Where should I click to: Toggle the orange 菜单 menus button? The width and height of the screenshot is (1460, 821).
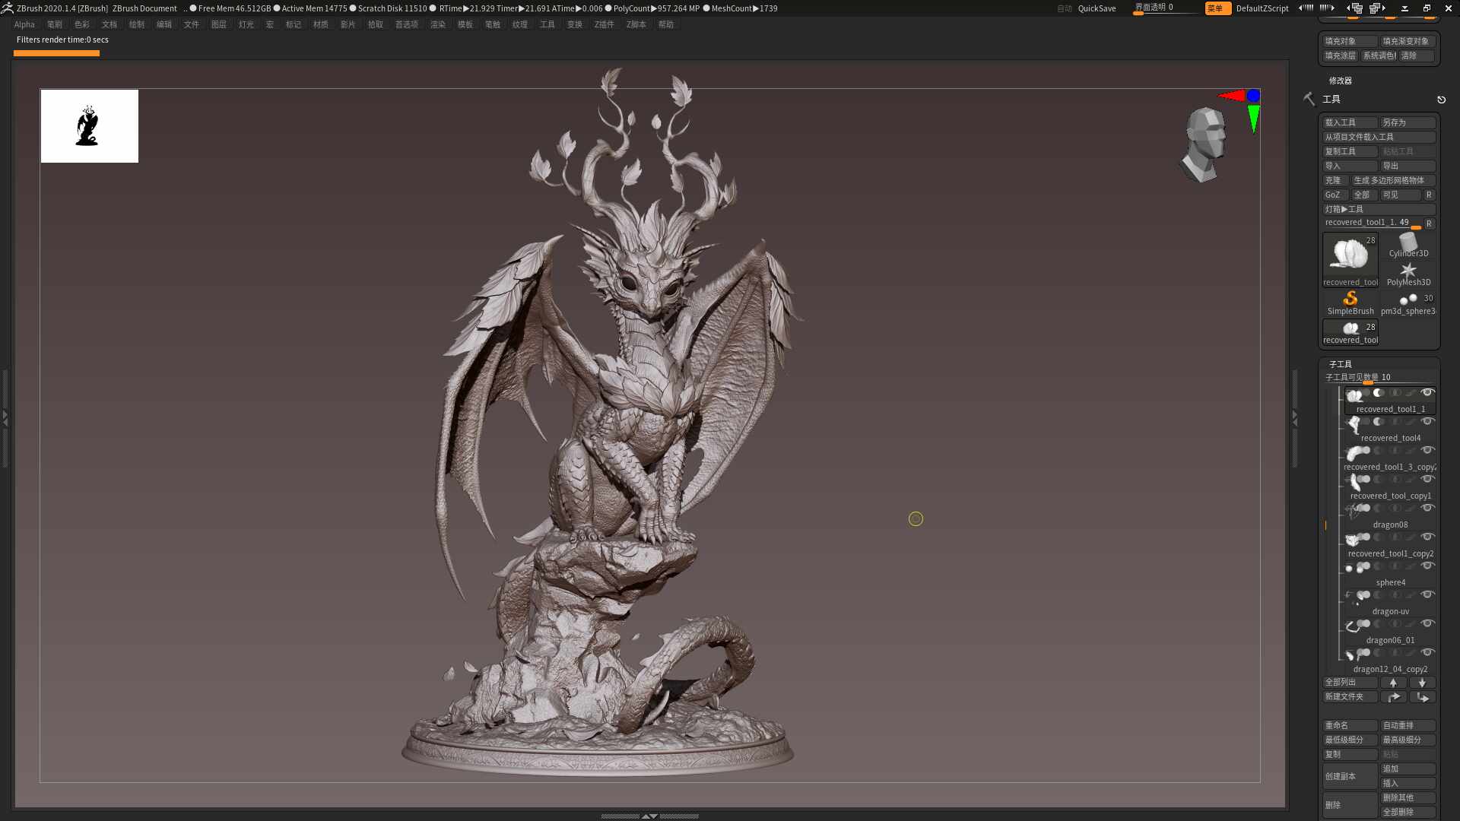(x=1217, y=8)
